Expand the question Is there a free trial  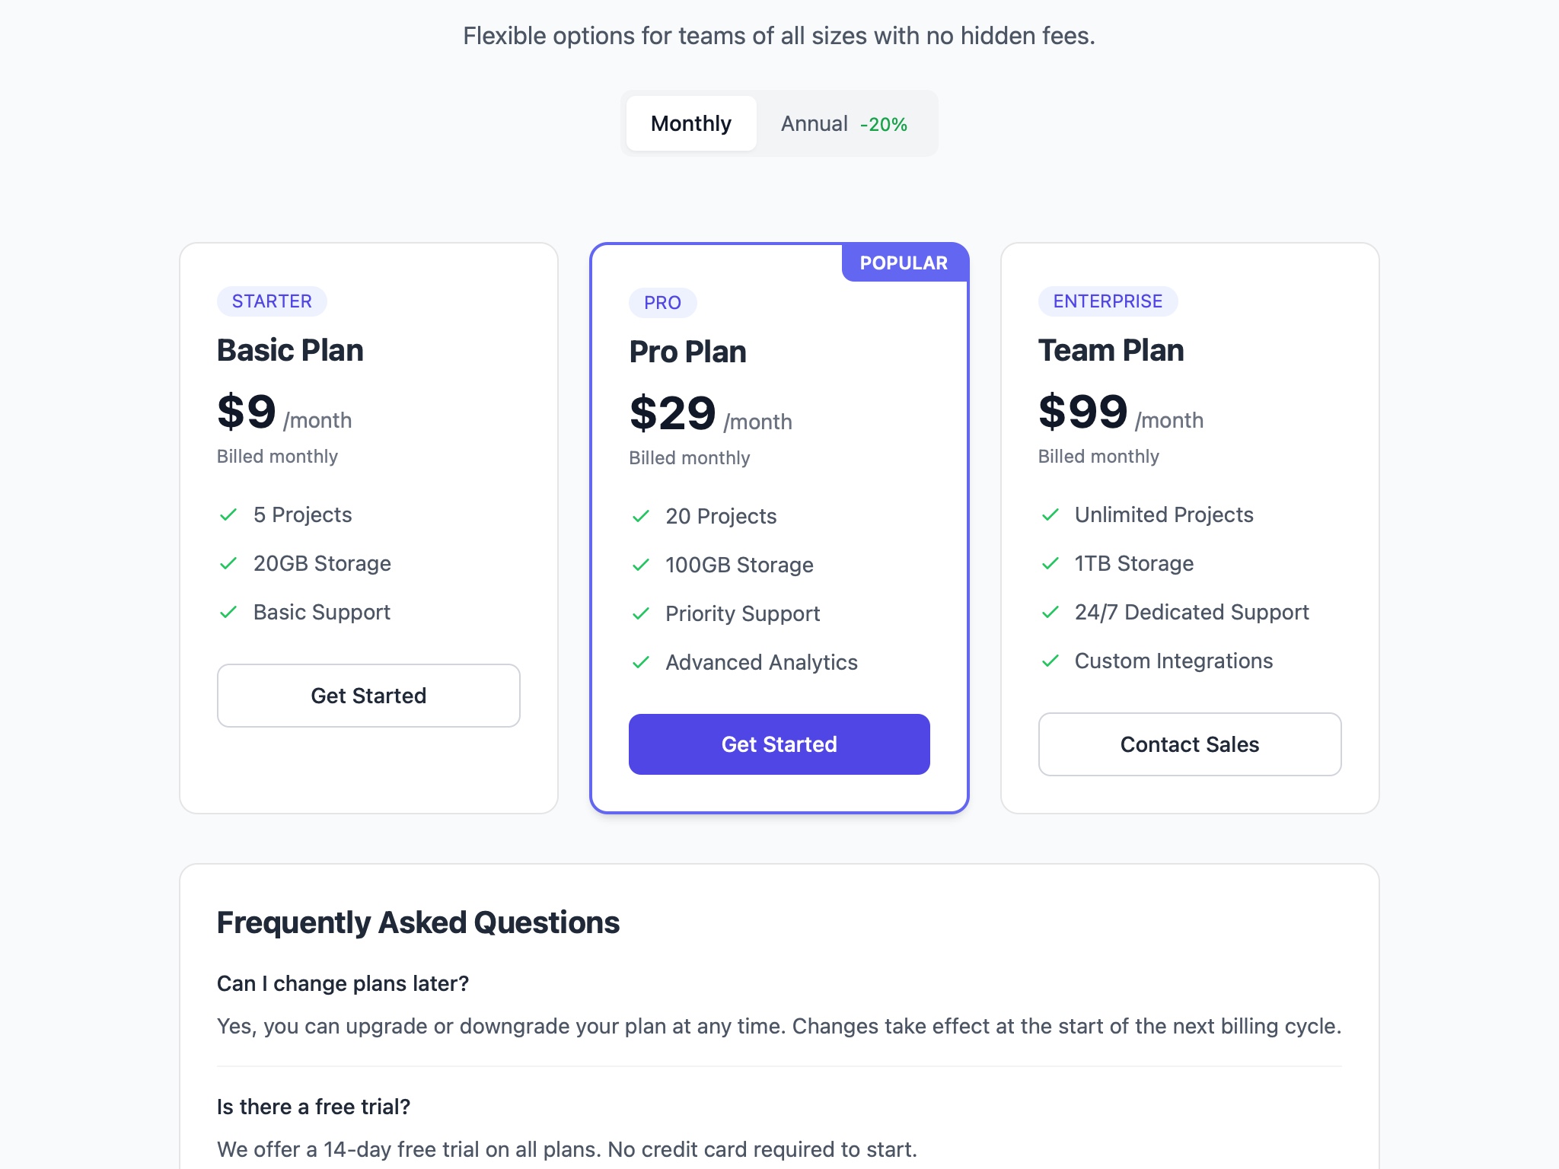pyautogui.click(x=312, y=1107)
